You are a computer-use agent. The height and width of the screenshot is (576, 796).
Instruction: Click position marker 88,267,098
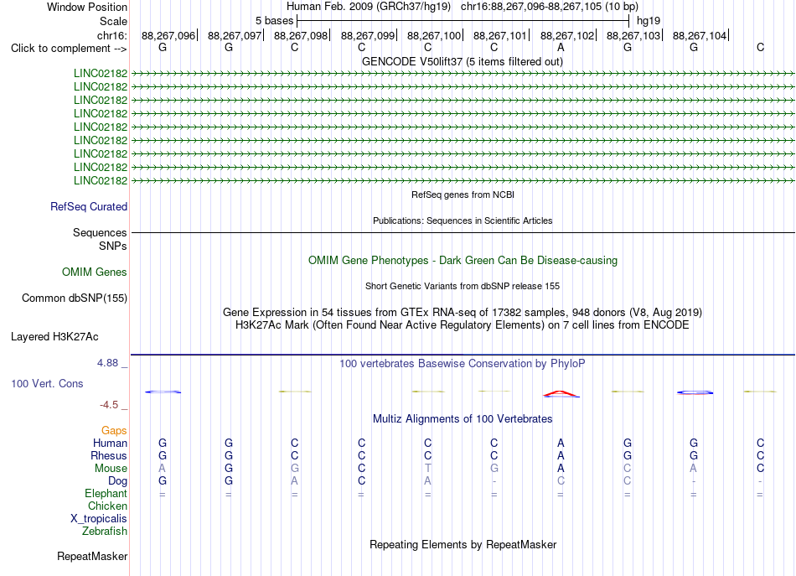coord(301,35)
